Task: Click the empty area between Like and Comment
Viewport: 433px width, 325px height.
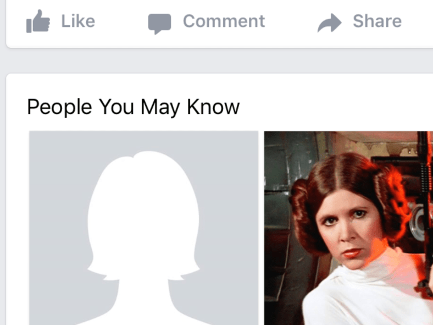Action: (x=121, y=22)
